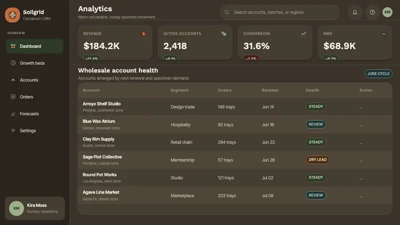Select the 2,418 active accounts value
This screenshot has height=225, width=400.
(175, 46)
